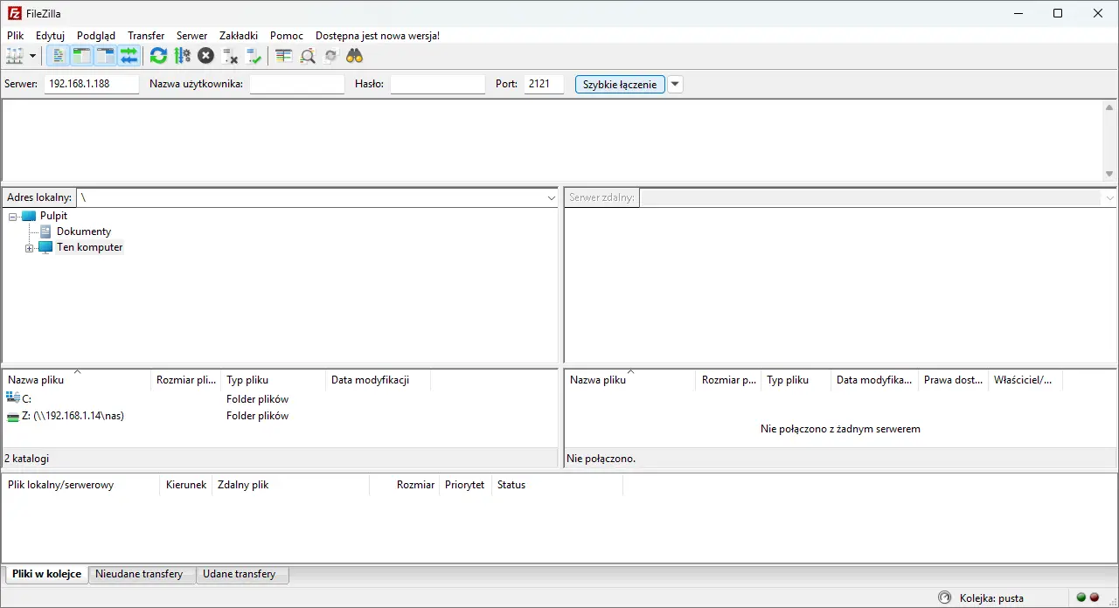Toggle directory comparison
Screen dimensions: 1119x608
tap(307, 56)
